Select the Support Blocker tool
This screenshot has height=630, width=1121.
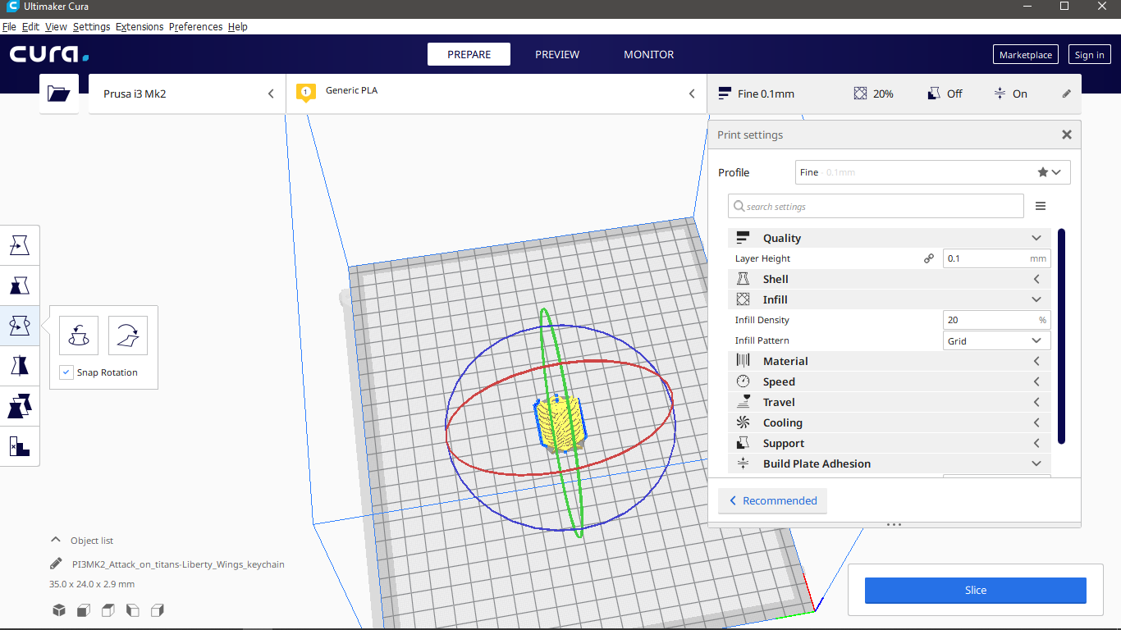click(20, 446)
